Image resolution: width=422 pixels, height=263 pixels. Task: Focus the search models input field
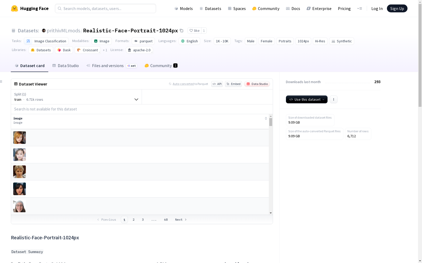pyautogui.click(x=105, y=8)
